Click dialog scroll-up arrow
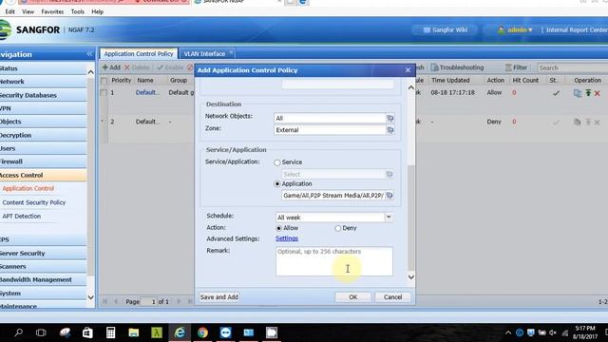Viewport: 608px width, 342px height. point(411,87)
